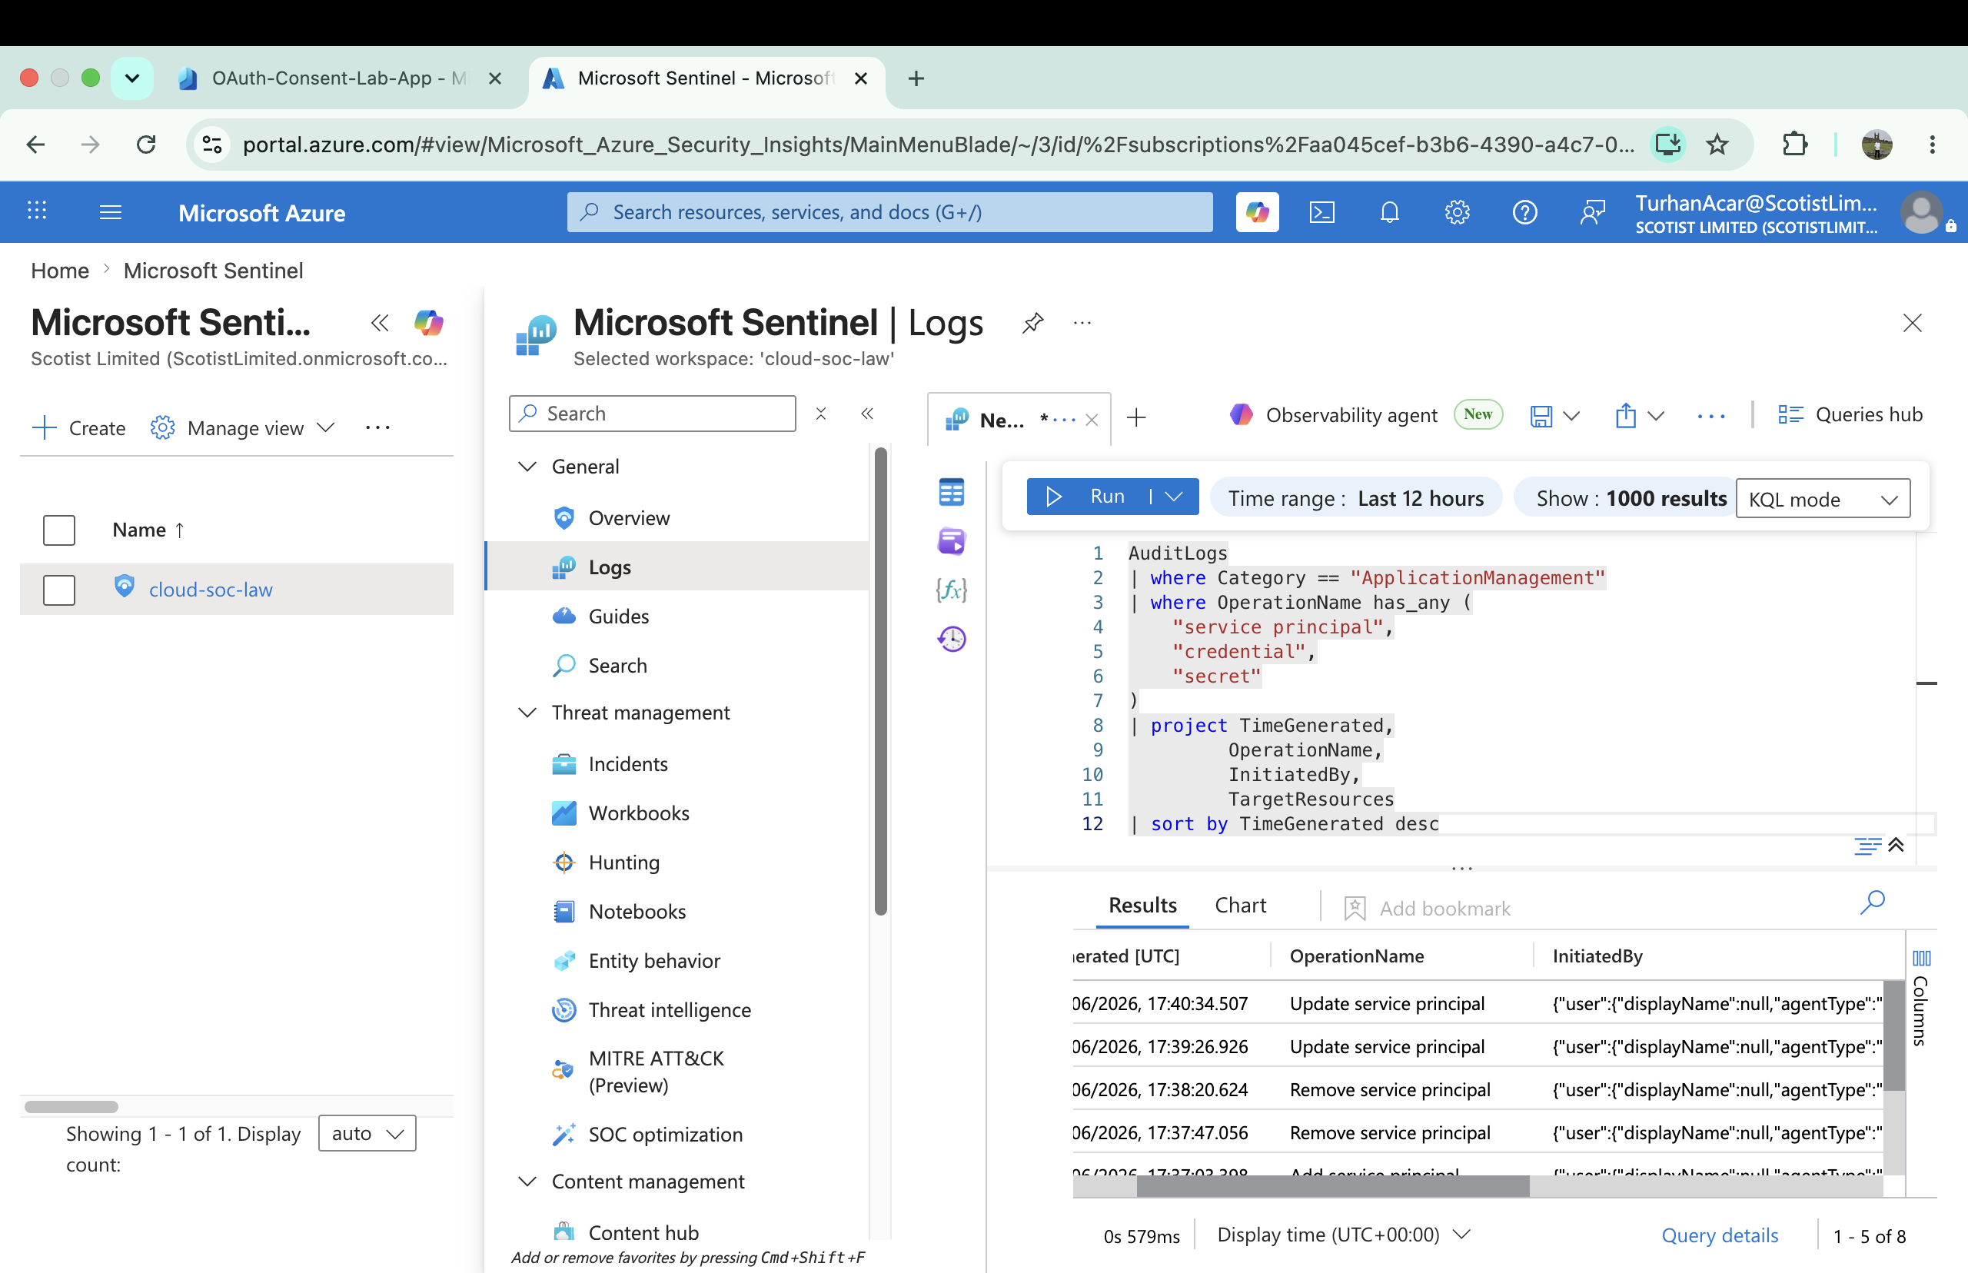This screenshot has width=1968, height=1273.
Task: Launch Cloud Shell from the top bar
Action: click(1322, 212)
